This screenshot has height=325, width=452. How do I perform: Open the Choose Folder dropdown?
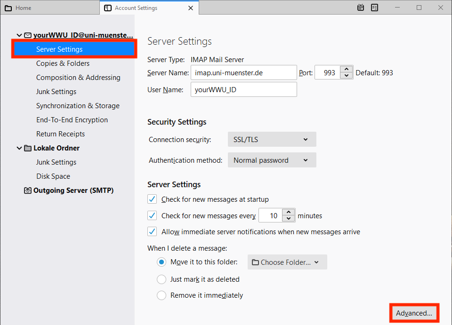(287, 262)
